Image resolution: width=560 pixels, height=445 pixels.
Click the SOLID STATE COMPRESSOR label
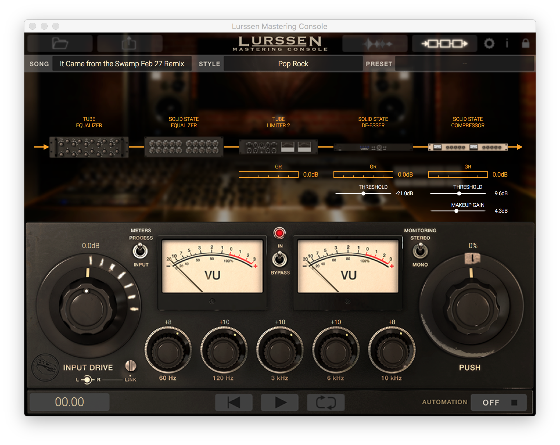468,122
